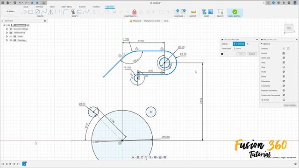Select the Line tool in Create
299x168 pixels.
[x=24, y=12]
